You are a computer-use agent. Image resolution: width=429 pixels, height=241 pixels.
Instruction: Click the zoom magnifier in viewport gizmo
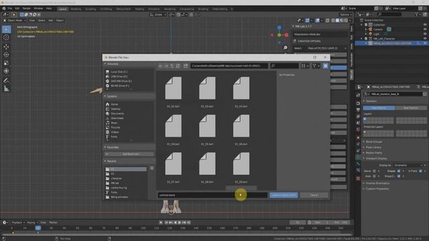(x=286, y=48)
